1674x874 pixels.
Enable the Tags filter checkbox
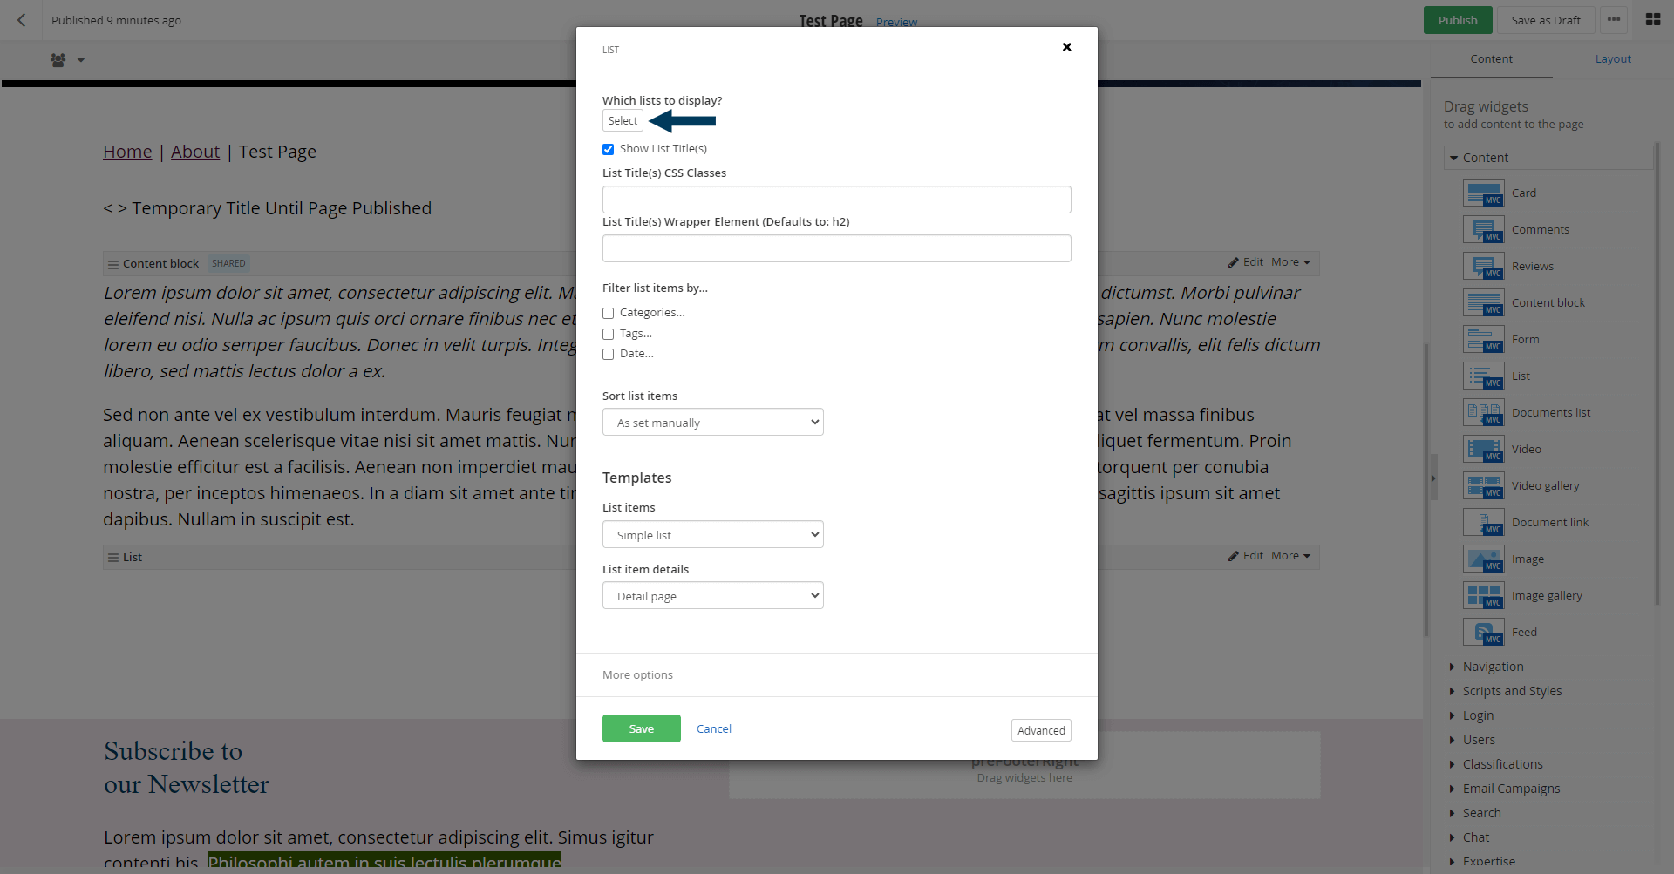(608, 334)
